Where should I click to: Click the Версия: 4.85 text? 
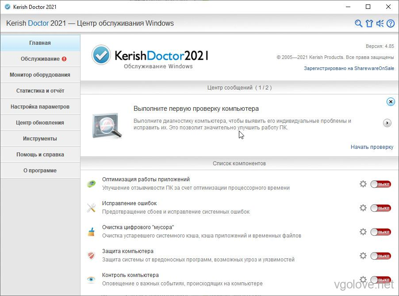(380, 46)
